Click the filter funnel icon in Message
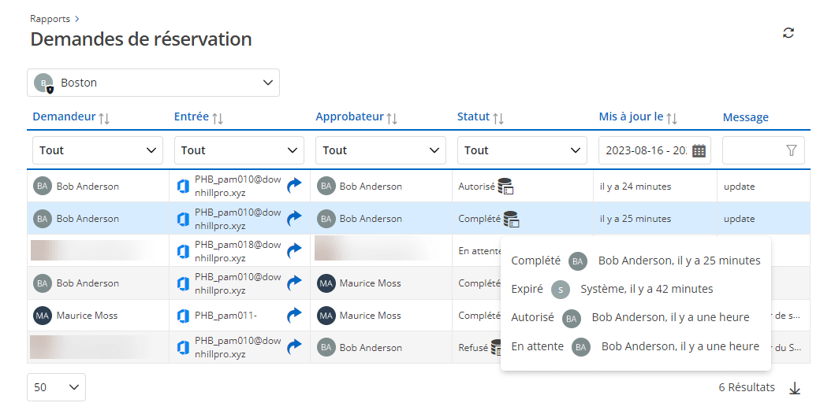The width and height of the screenshot is (835, 414). (x=791, y=150)
